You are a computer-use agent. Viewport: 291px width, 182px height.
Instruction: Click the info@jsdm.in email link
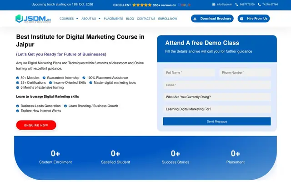coord(225,5)
